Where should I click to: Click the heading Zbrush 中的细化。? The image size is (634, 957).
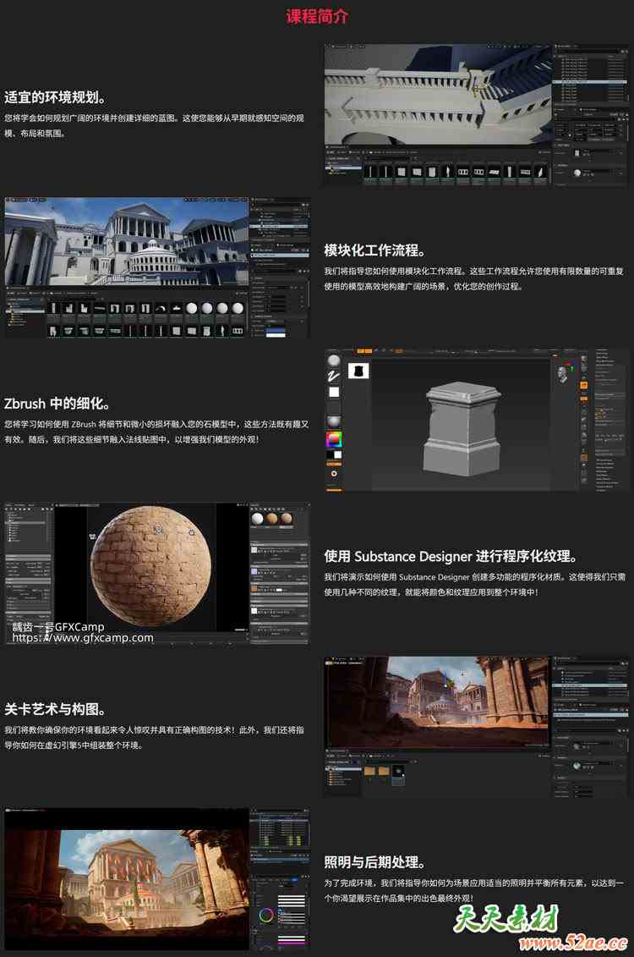58,404
